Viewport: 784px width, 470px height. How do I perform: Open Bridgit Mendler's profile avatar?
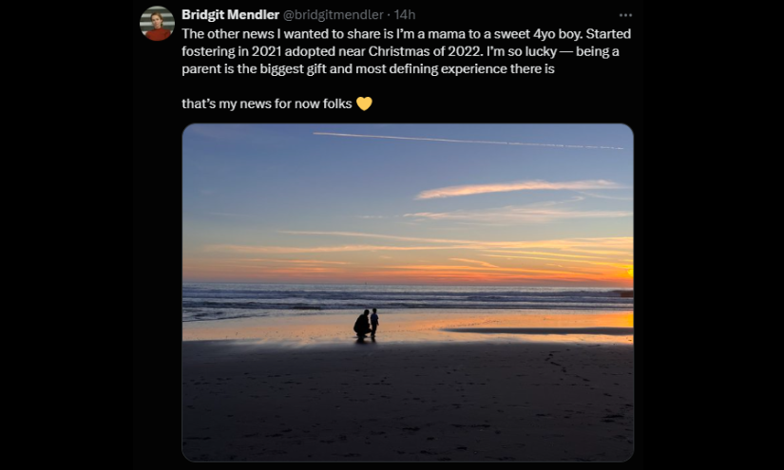[157, 24]
